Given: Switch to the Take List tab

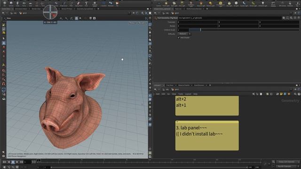Looking at the screenshot, I should tap(178, 9).
